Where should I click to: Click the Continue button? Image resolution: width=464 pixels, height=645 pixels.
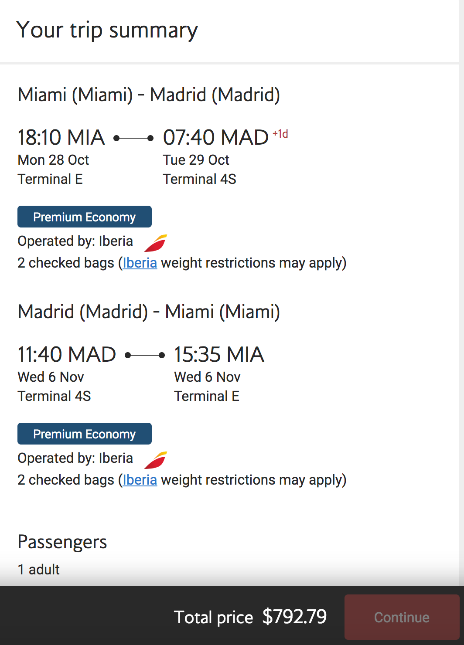click(402, 617)
